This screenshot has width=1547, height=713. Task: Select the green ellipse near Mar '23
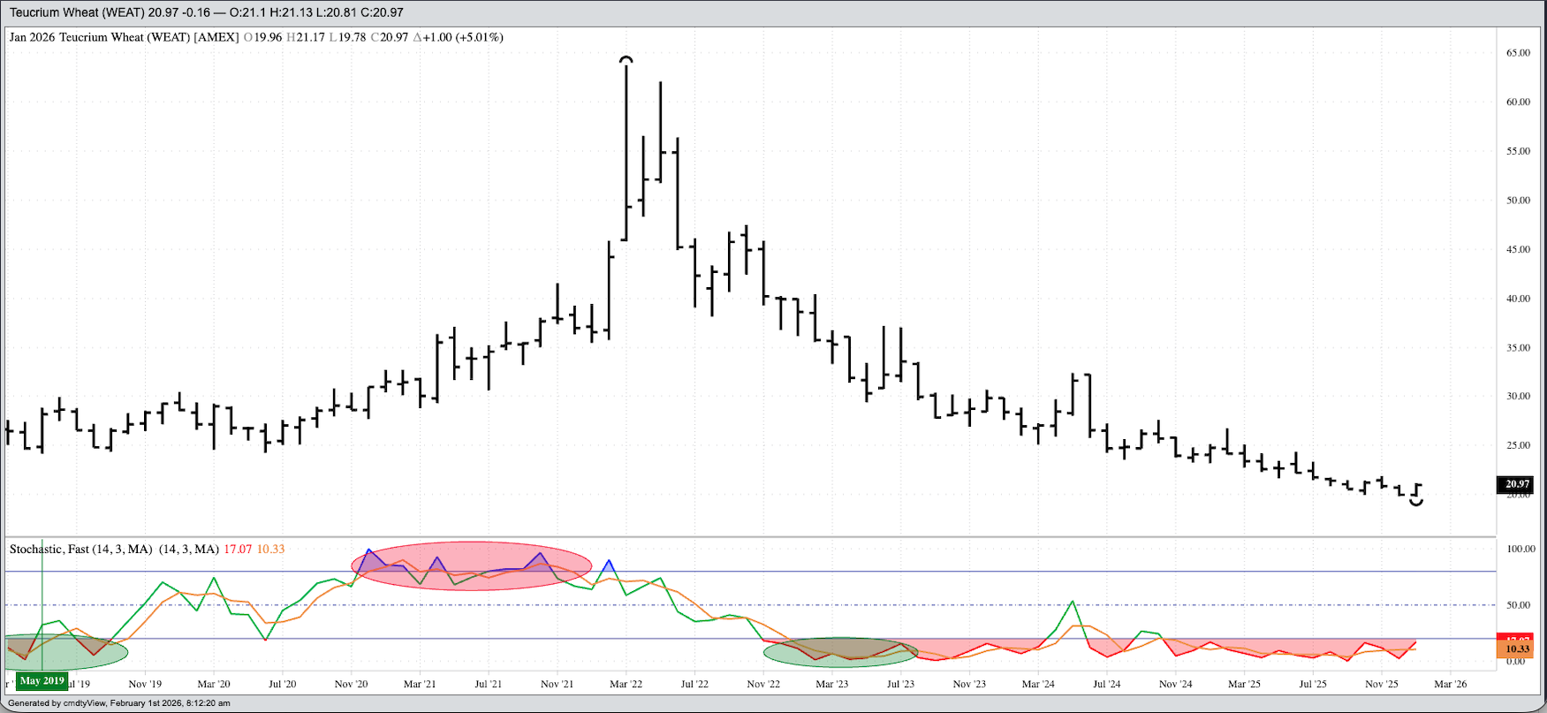coord(841,652)
